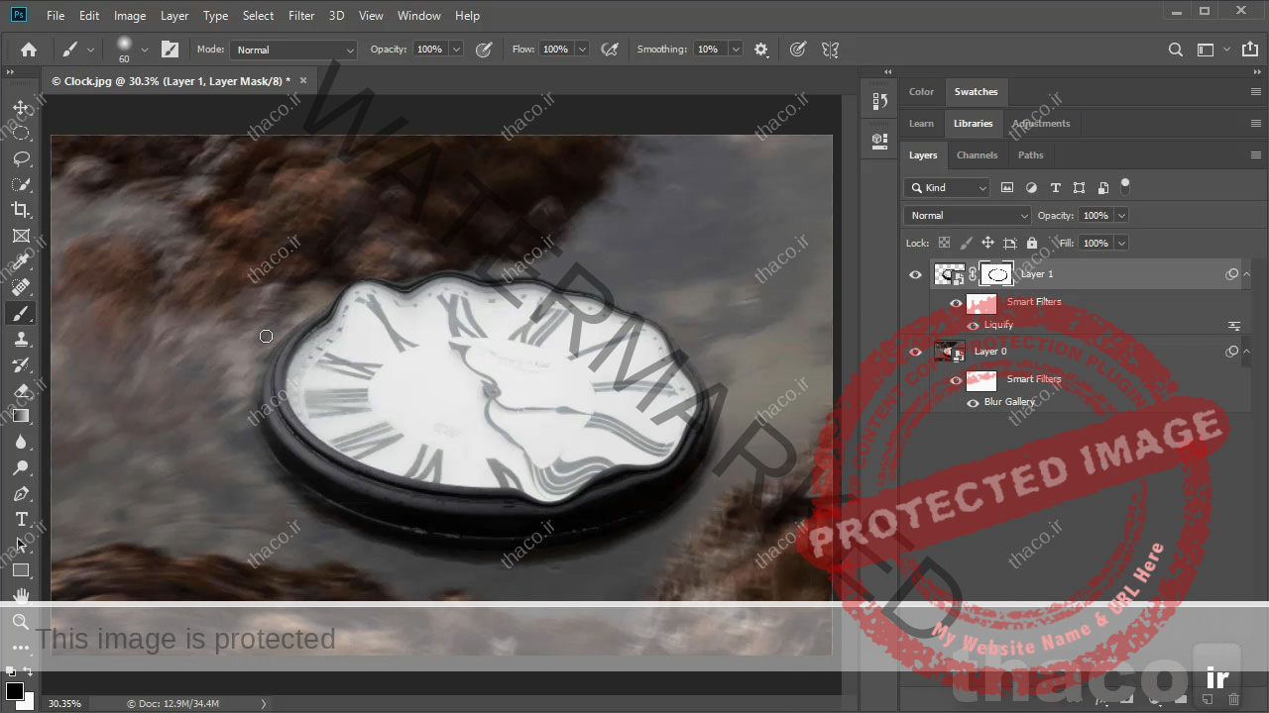This screenshot has height=713, width=1269.
Task: Open the History panel icon
Action: point(879,101)
